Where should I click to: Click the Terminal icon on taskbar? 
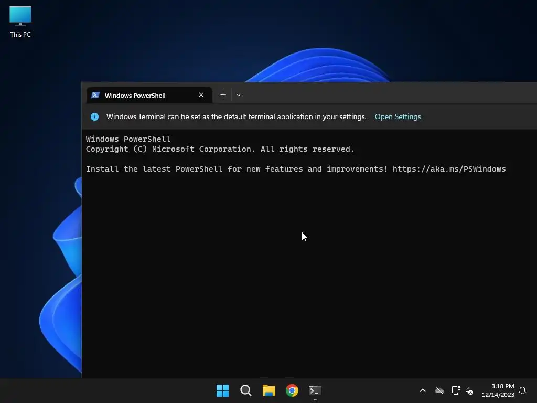tap(315, 390)
